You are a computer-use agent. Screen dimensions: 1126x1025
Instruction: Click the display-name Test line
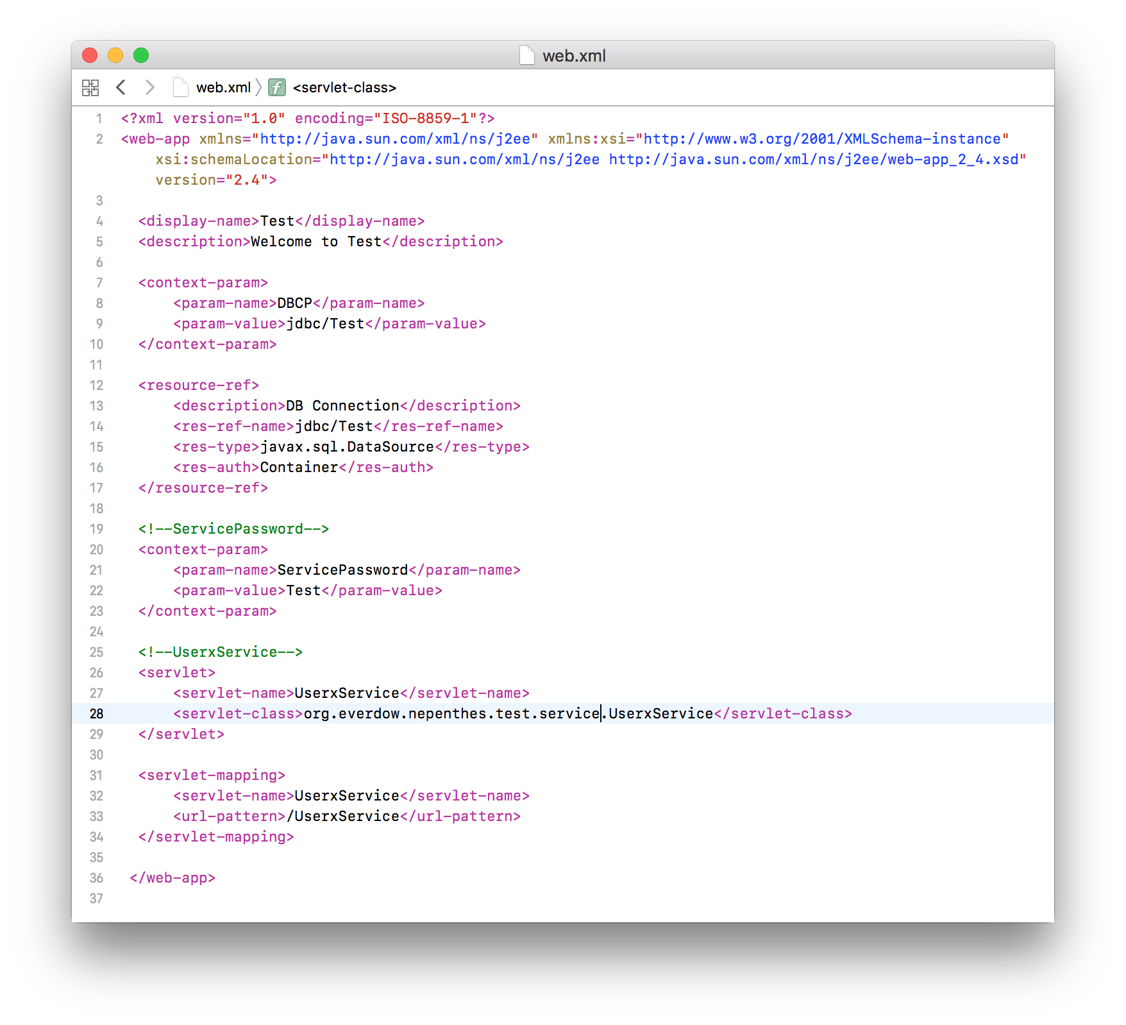281,221
